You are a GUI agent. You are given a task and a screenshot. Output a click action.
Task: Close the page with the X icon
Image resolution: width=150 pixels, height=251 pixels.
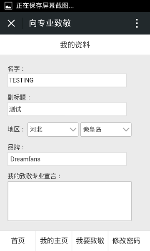(x=11, y=23)
